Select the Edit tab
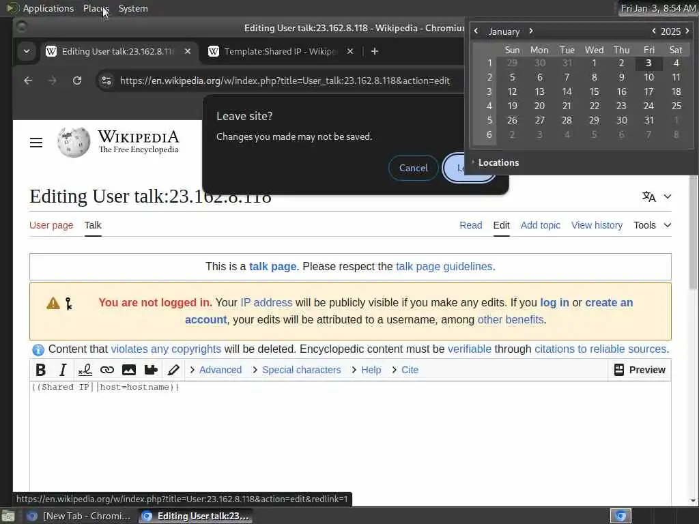 point(502,225)
